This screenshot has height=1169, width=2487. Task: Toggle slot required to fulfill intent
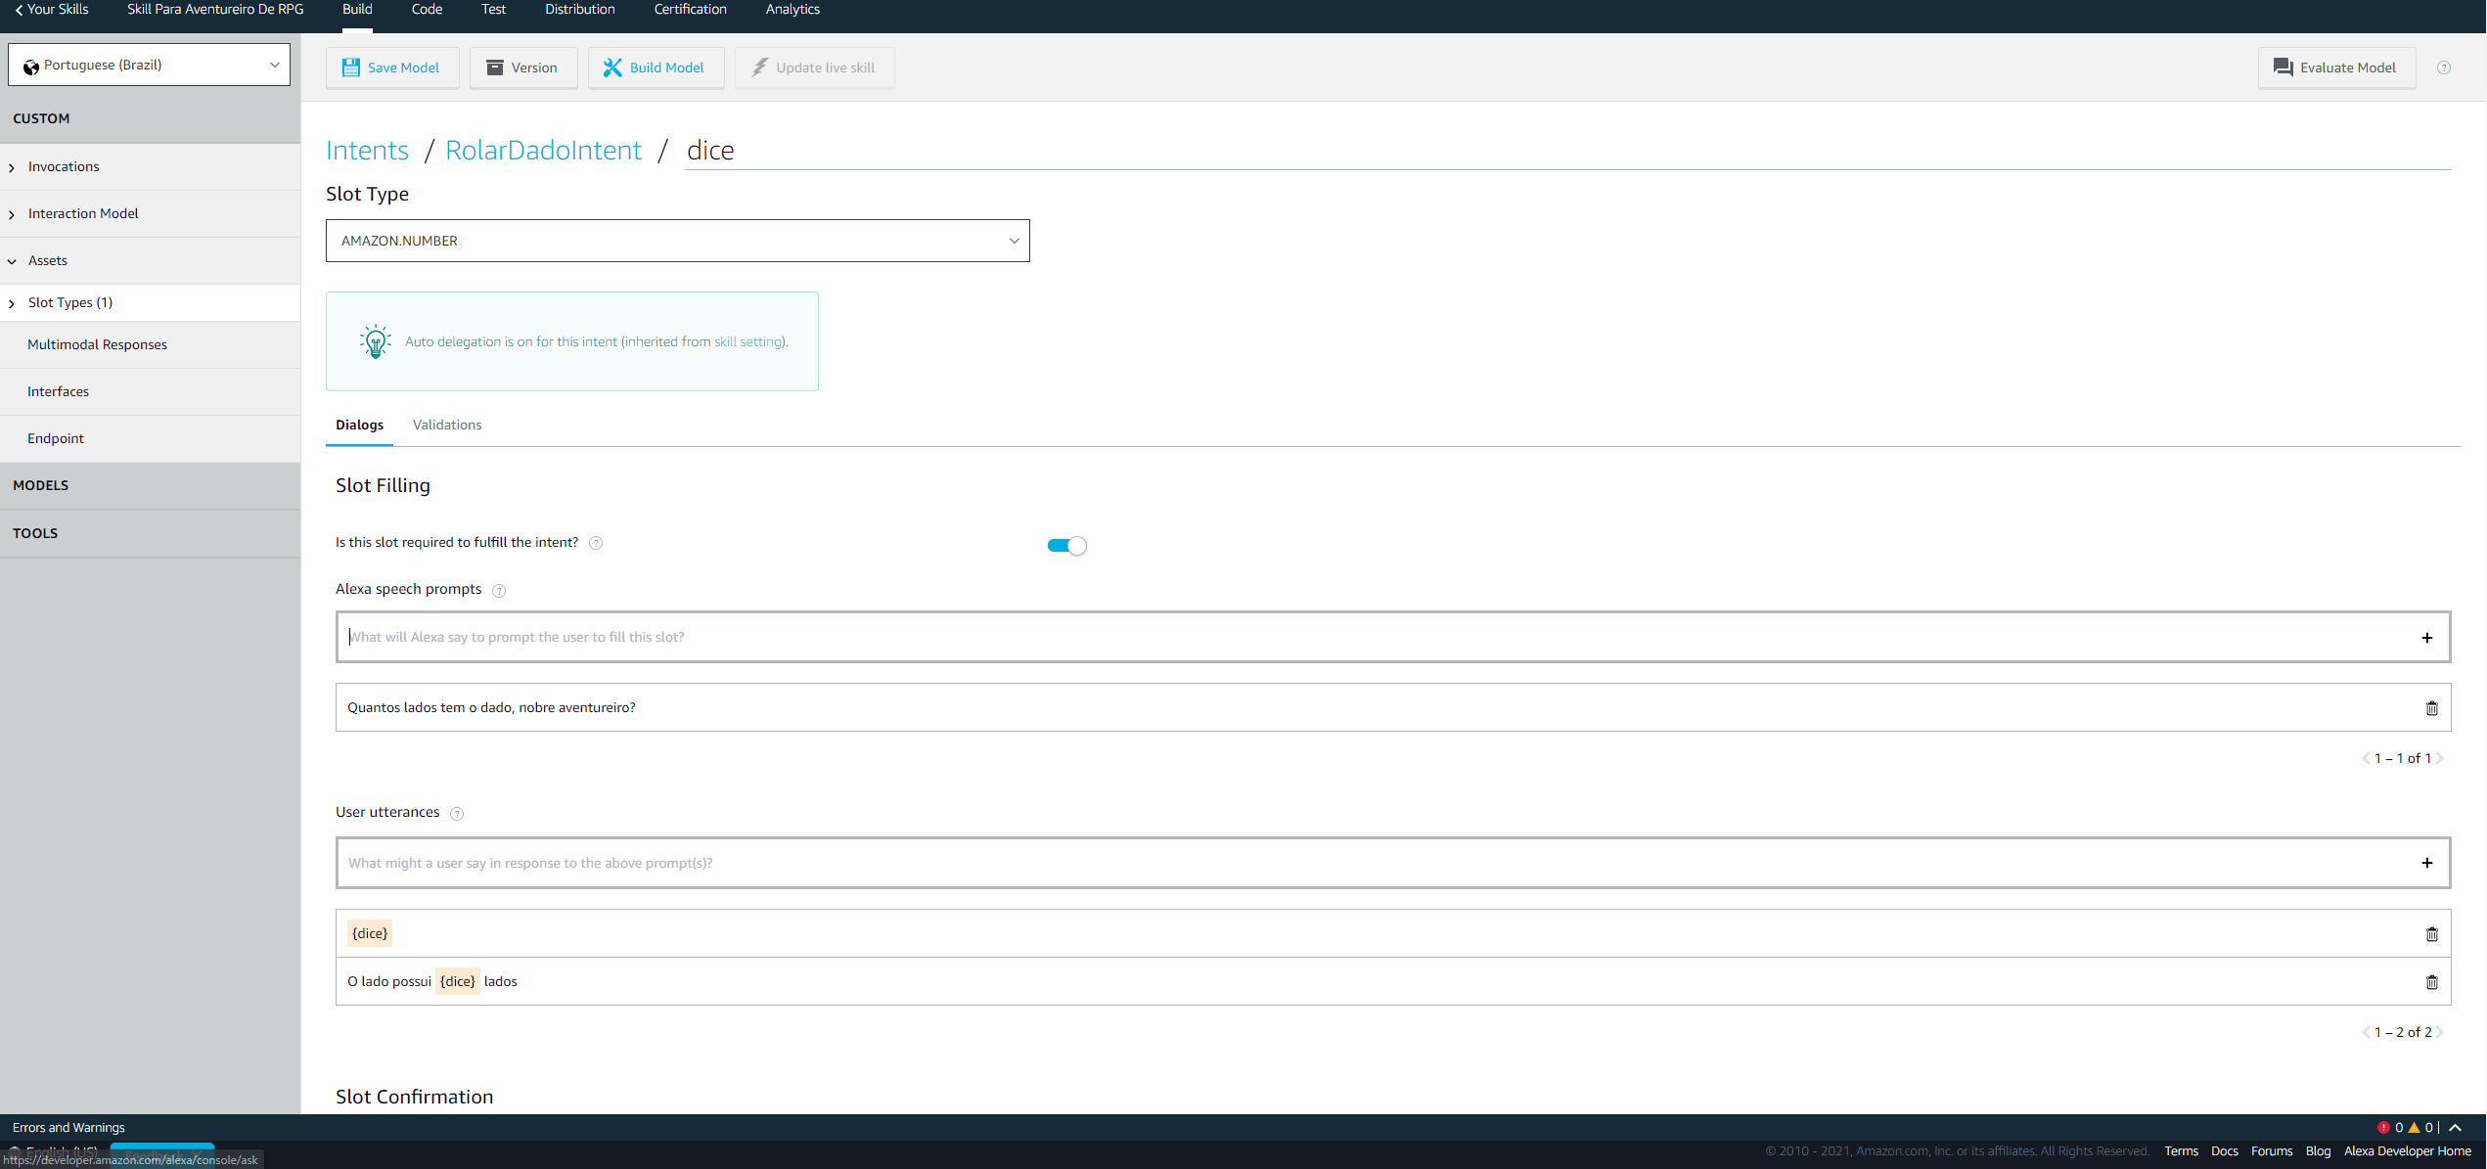tap(1066, 546)
